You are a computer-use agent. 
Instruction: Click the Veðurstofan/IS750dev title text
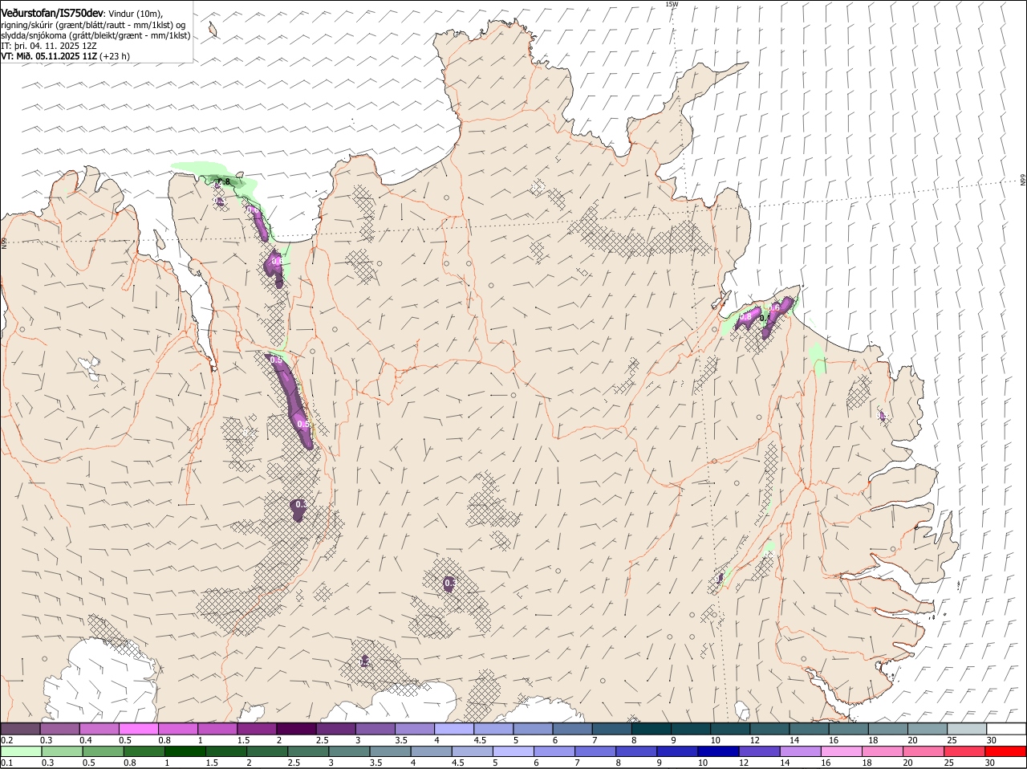tap(52, 13)
